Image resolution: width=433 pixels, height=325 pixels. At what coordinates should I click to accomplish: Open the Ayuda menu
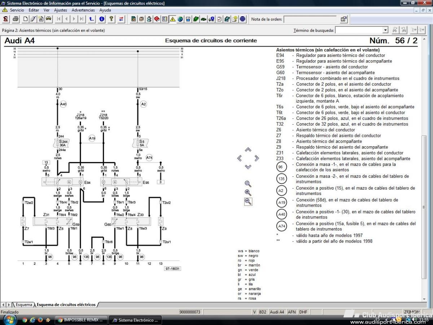105,10
